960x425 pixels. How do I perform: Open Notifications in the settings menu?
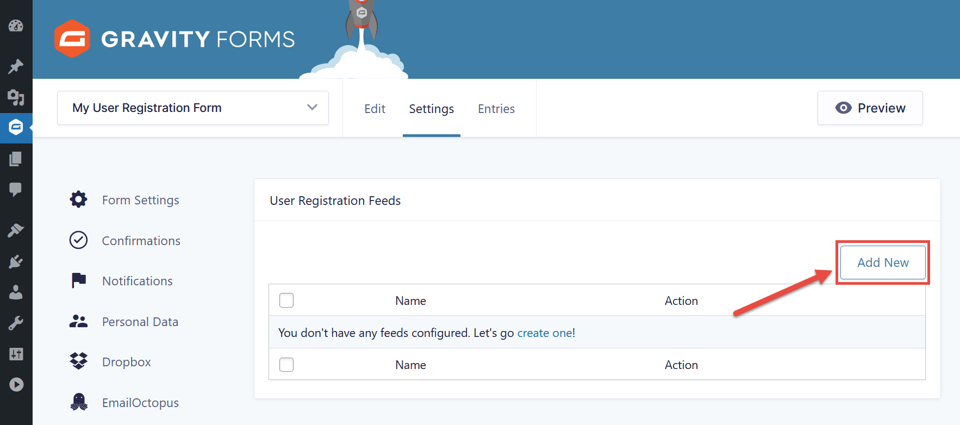[138, 281]
